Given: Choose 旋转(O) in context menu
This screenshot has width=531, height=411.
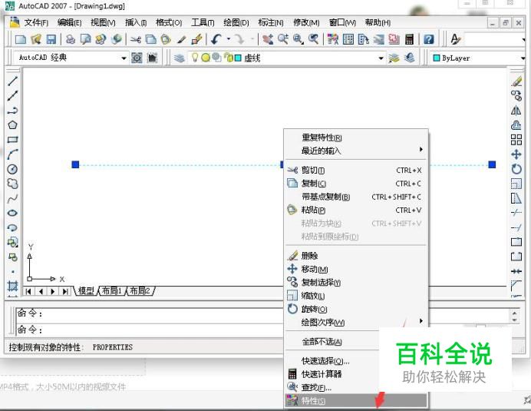Looking at the screenshot, I should point(355,310).
